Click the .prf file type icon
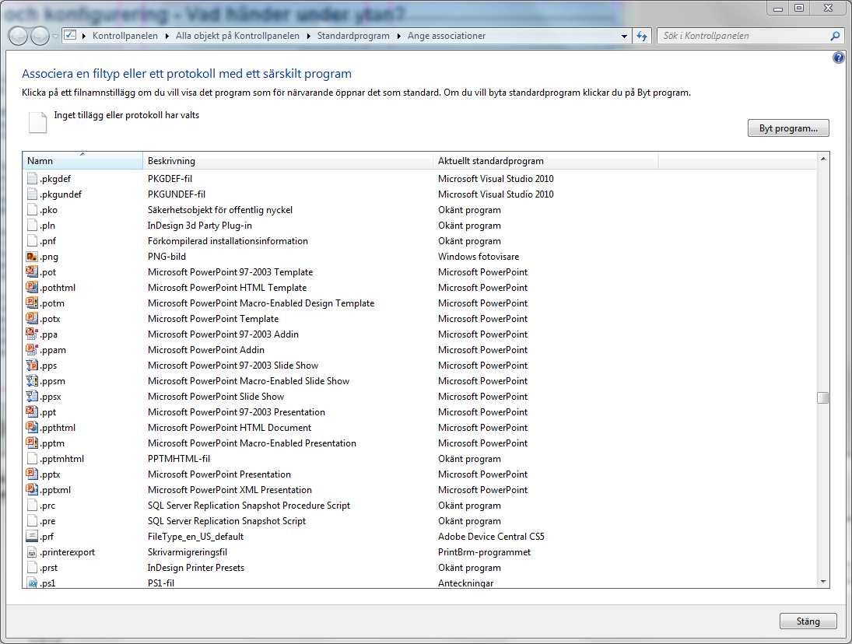852x644 pixels. tap(33, 537)
